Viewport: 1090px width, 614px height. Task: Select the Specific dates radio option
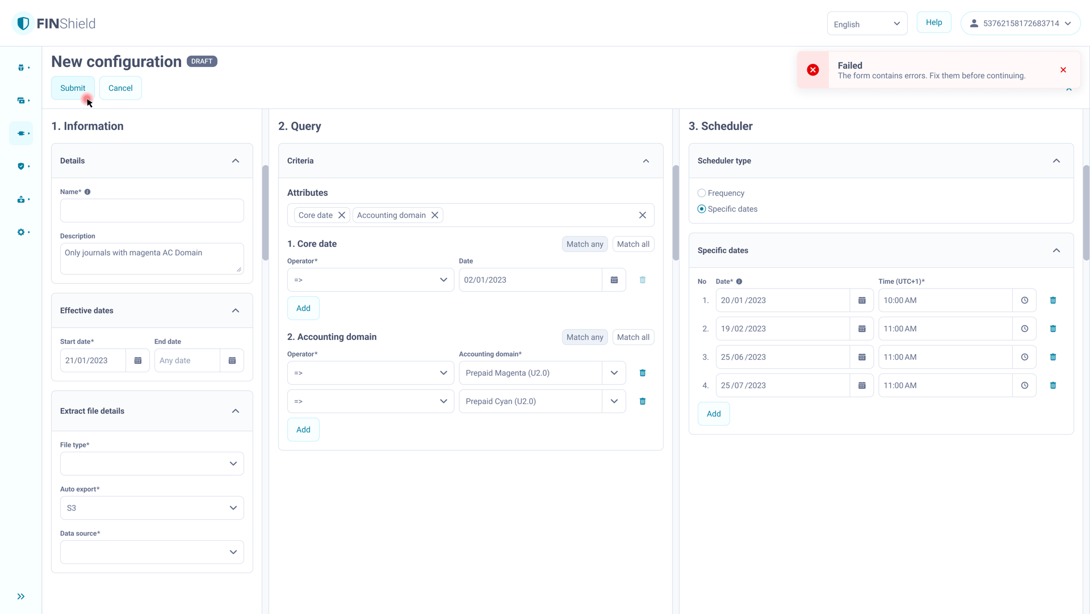pos(702,209)
